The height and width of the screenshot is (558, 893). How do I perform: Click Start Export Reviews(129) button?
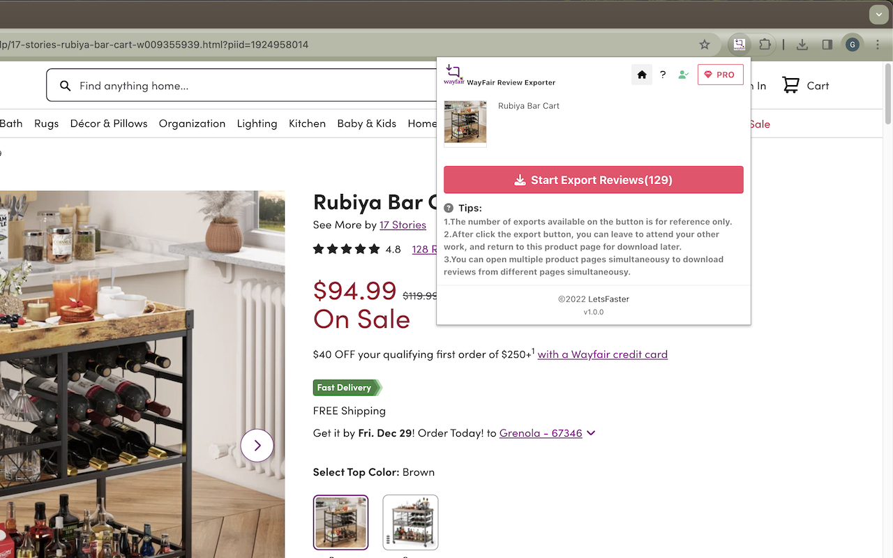coord(594,180)
